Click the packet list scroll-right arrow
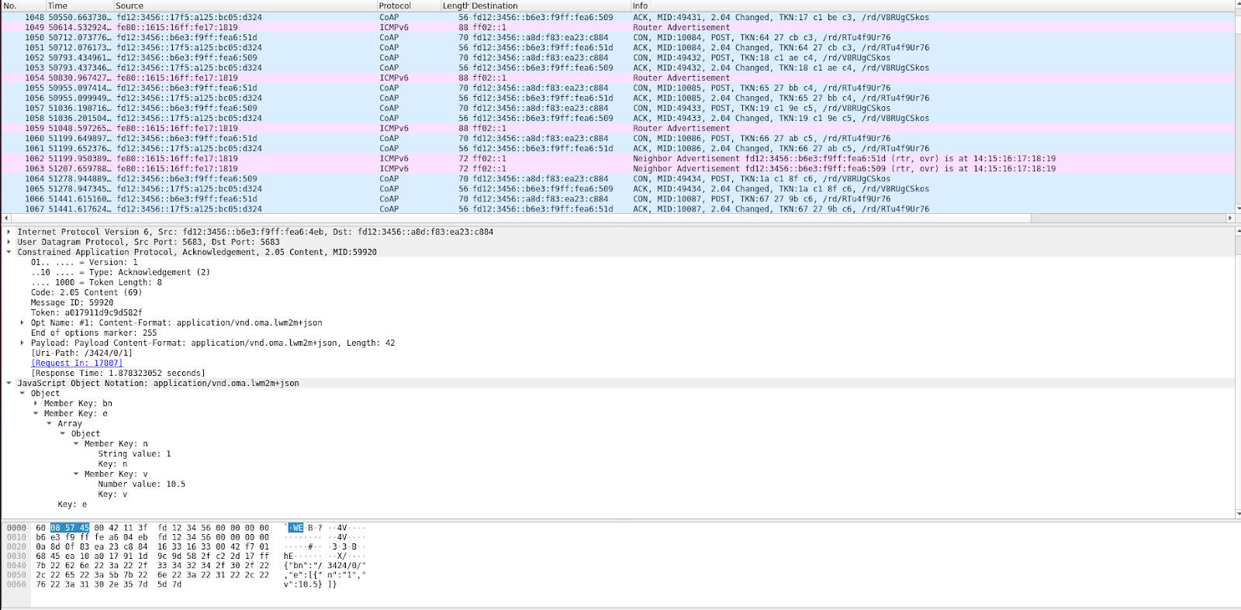Image resolution: width=1241 pixels, height=610 pixels. pyautogui.click(x=1229, y=219)
